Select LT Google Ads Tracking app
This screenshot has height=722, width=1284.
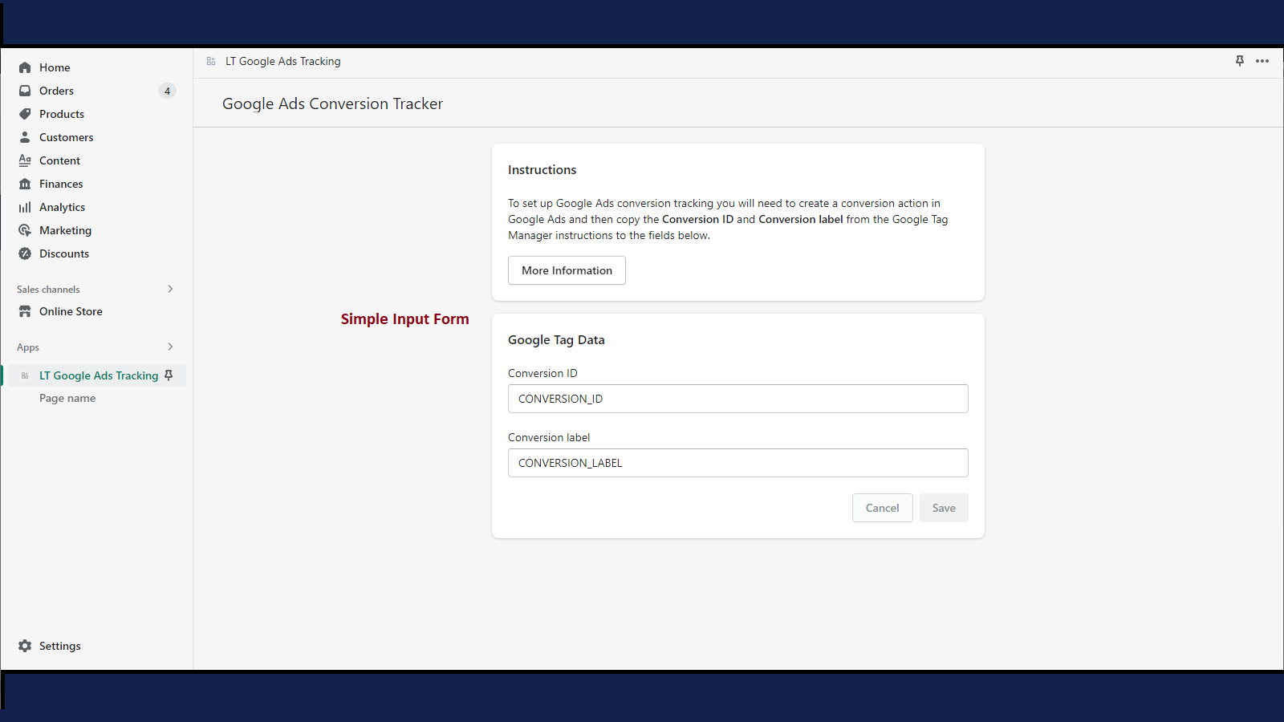click(99, 375)
